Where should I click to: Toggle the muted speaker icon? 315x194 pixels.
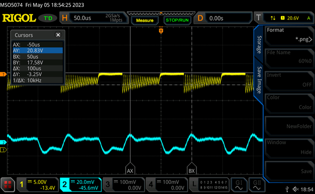click(296, 189)
